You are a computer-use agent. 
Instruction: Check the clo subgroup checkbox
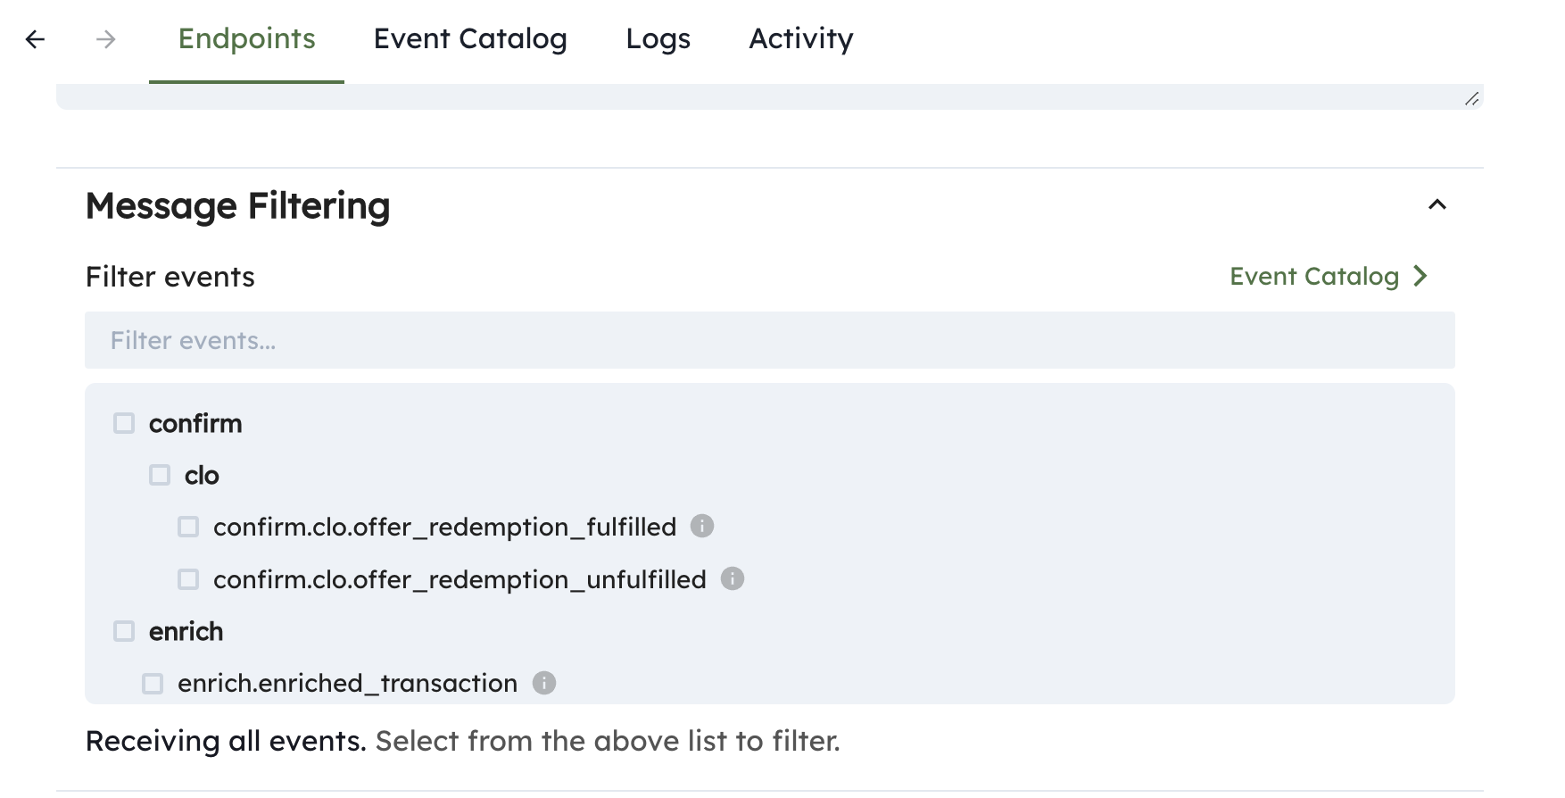coord(160,475)
